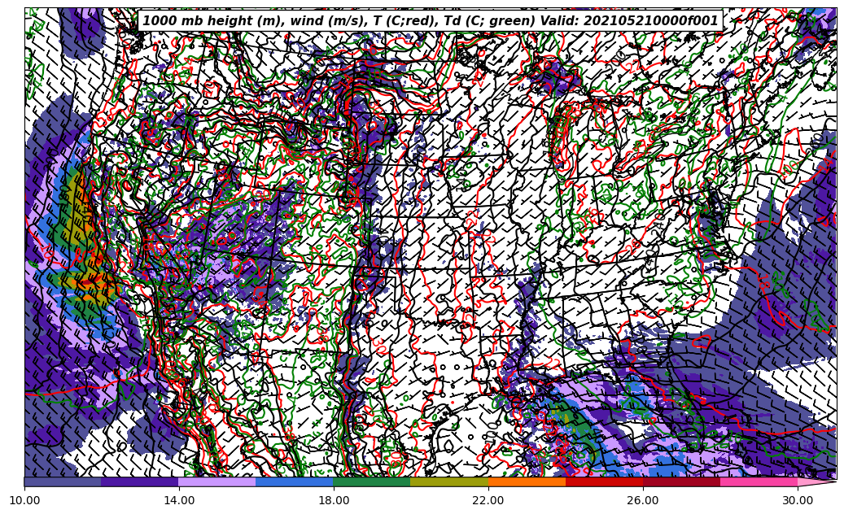The image size is (844, 514).
Task: Select the 18.00 colorbar tick label
Action: tap(334, 500)
